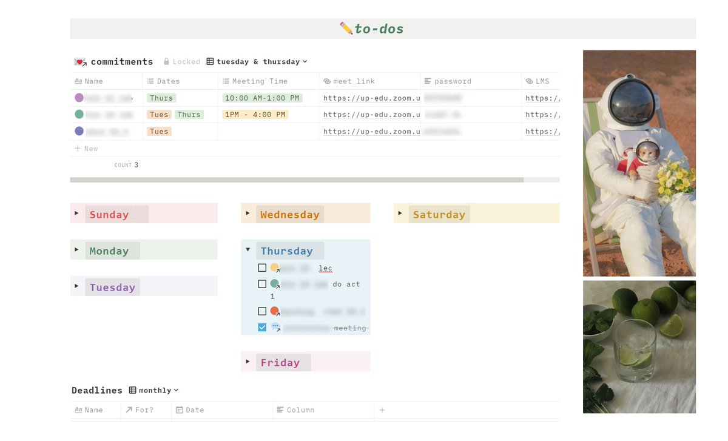Check the third Thursday to-do with the orange icon
The width and height of the screenshot is (728, 441).
point(262,311)
